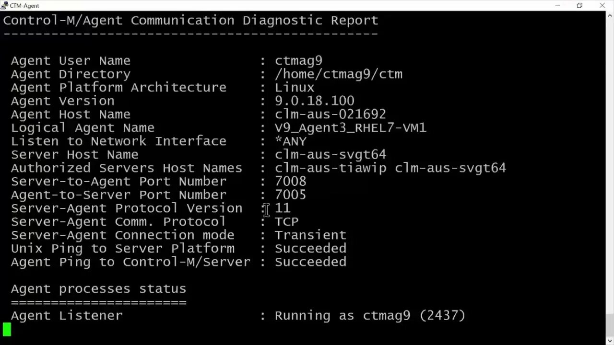Minimize the CTM-Agent terminal window

pos(557,5)
